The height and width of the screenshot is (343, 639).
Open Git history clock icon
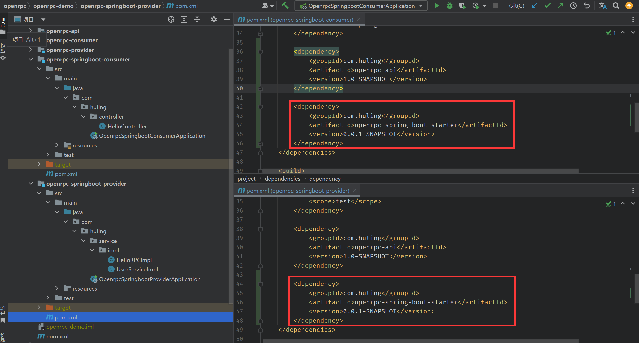click(x=573, y=6)
